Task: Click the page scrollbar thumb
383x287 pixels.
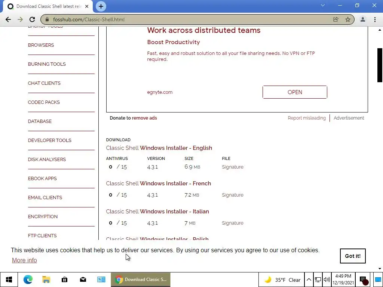Action: point(380,65)
